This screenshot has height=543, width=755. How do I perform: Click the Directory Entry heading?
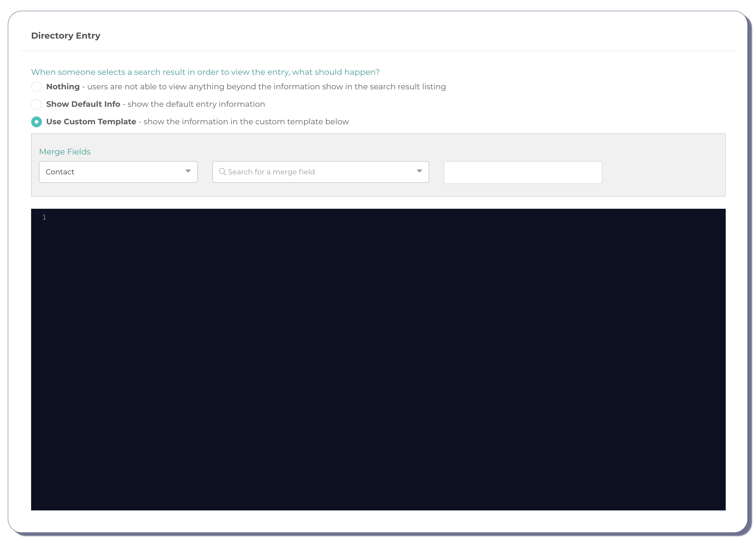coord(66,36)
